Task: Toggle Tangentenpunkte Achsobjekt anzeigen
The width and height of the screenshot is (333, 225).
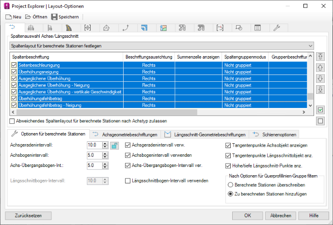Action: pyautogui.click(x=229, y=145)
